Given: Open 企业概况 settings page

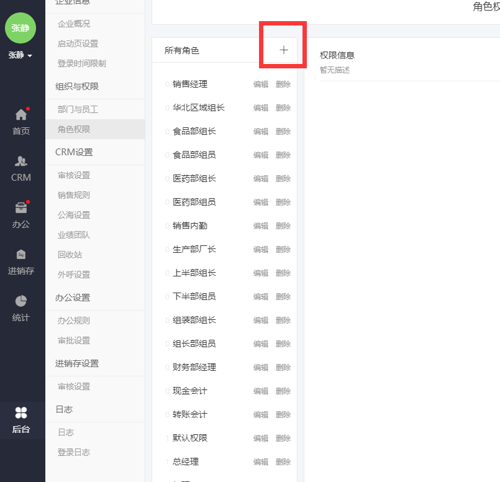Looking at the screenshot, I should click(x=74, y=24).
